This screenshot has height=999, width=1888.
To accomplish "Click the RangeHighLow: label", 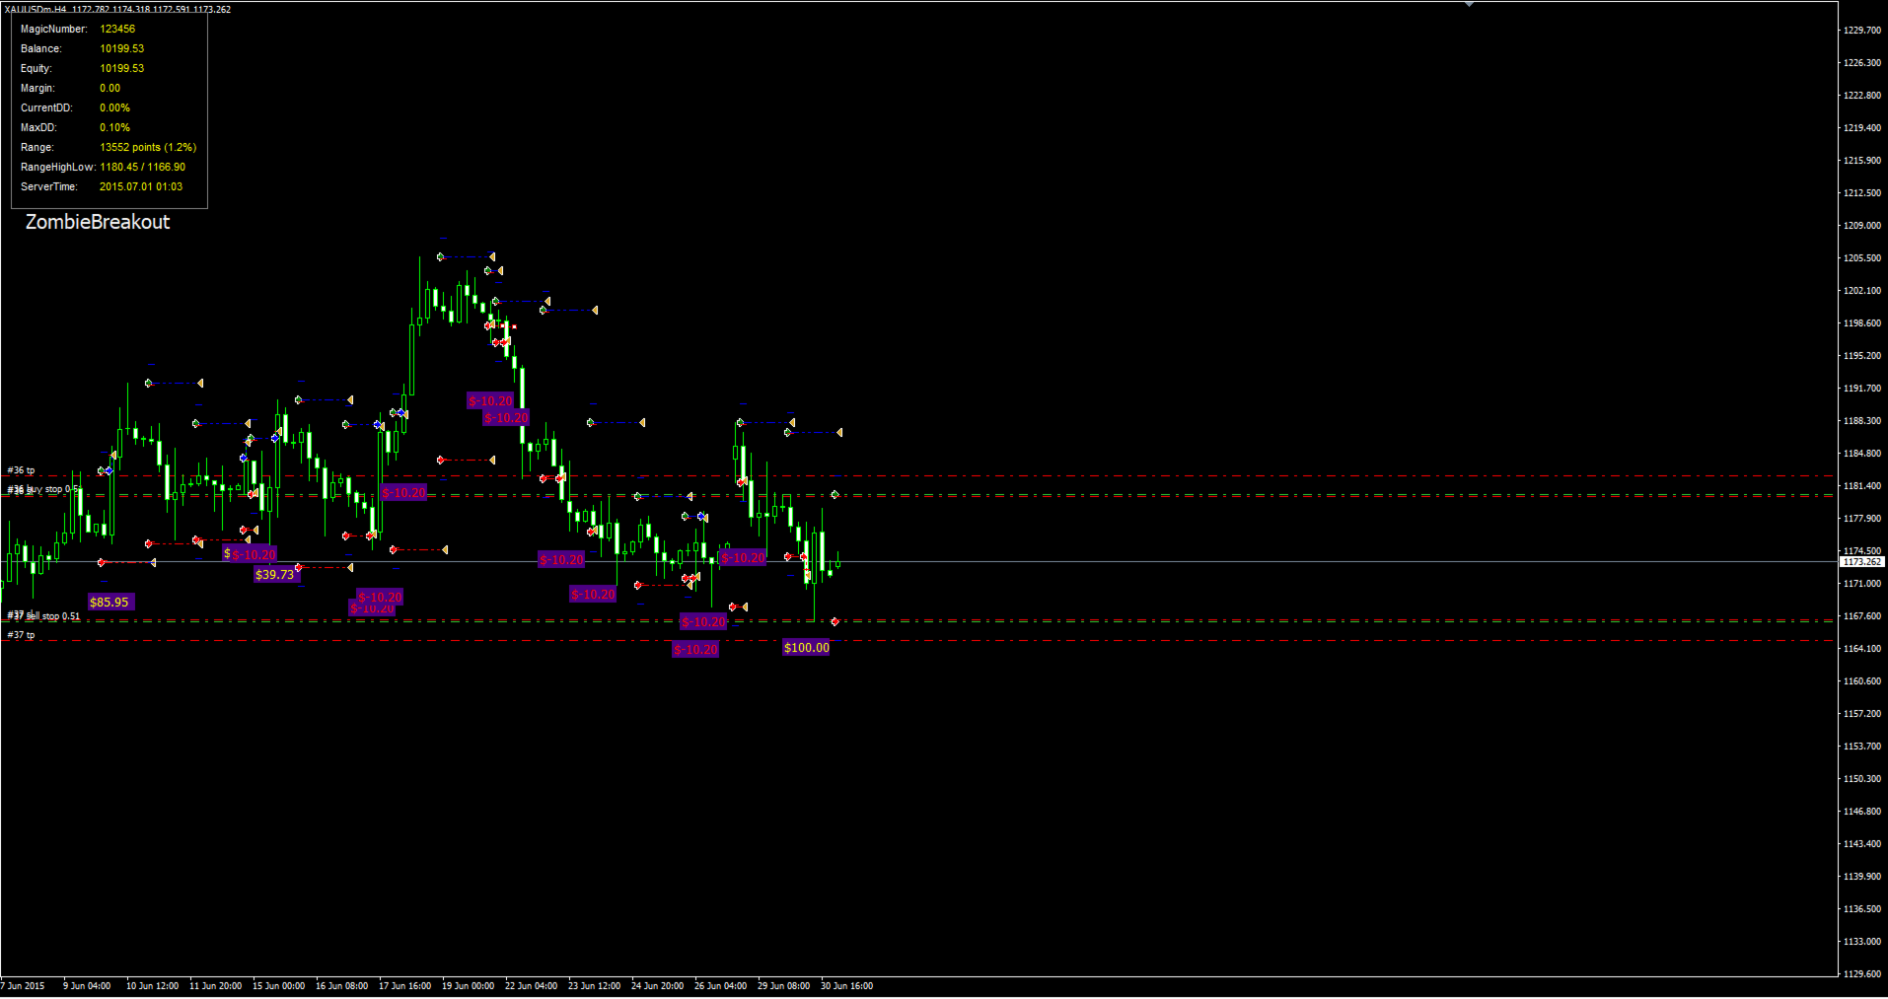I will click(x=58, y=167).
